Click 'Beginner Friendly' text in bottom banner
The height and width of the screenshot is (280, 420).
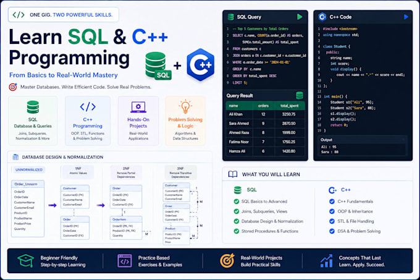tap(59, 258)
